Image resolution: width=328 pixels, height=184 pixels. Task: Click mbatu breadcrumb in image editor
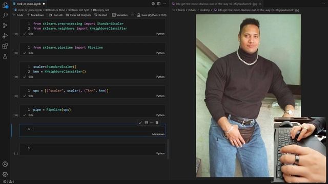point(192,10)
